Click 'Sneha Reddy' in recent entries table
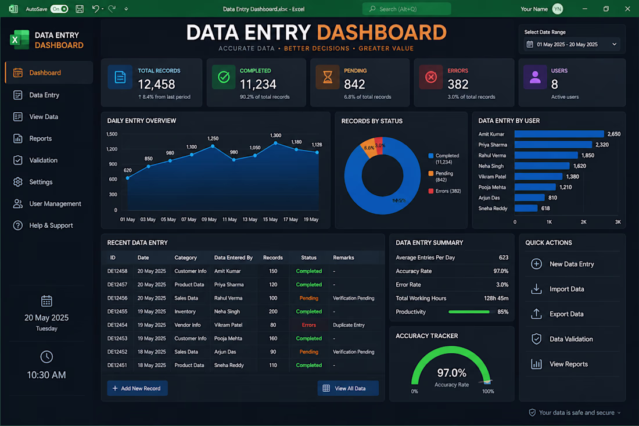 coord(229,365)
